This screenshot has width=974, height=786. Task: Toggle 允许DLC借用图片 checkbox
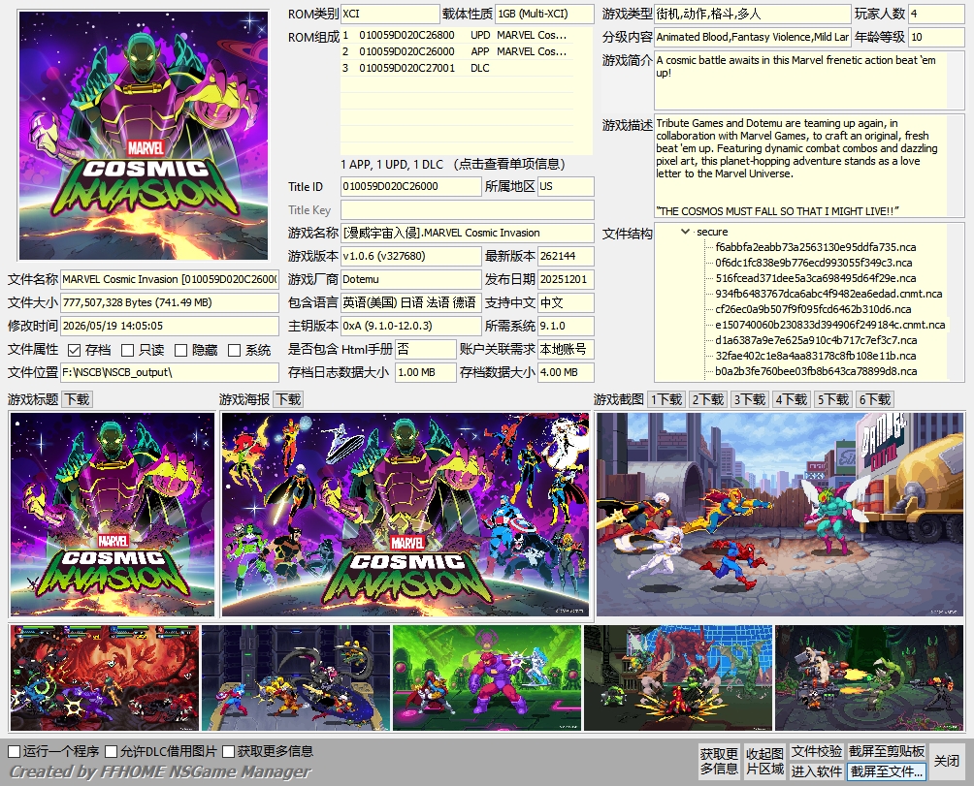point(112,751)
